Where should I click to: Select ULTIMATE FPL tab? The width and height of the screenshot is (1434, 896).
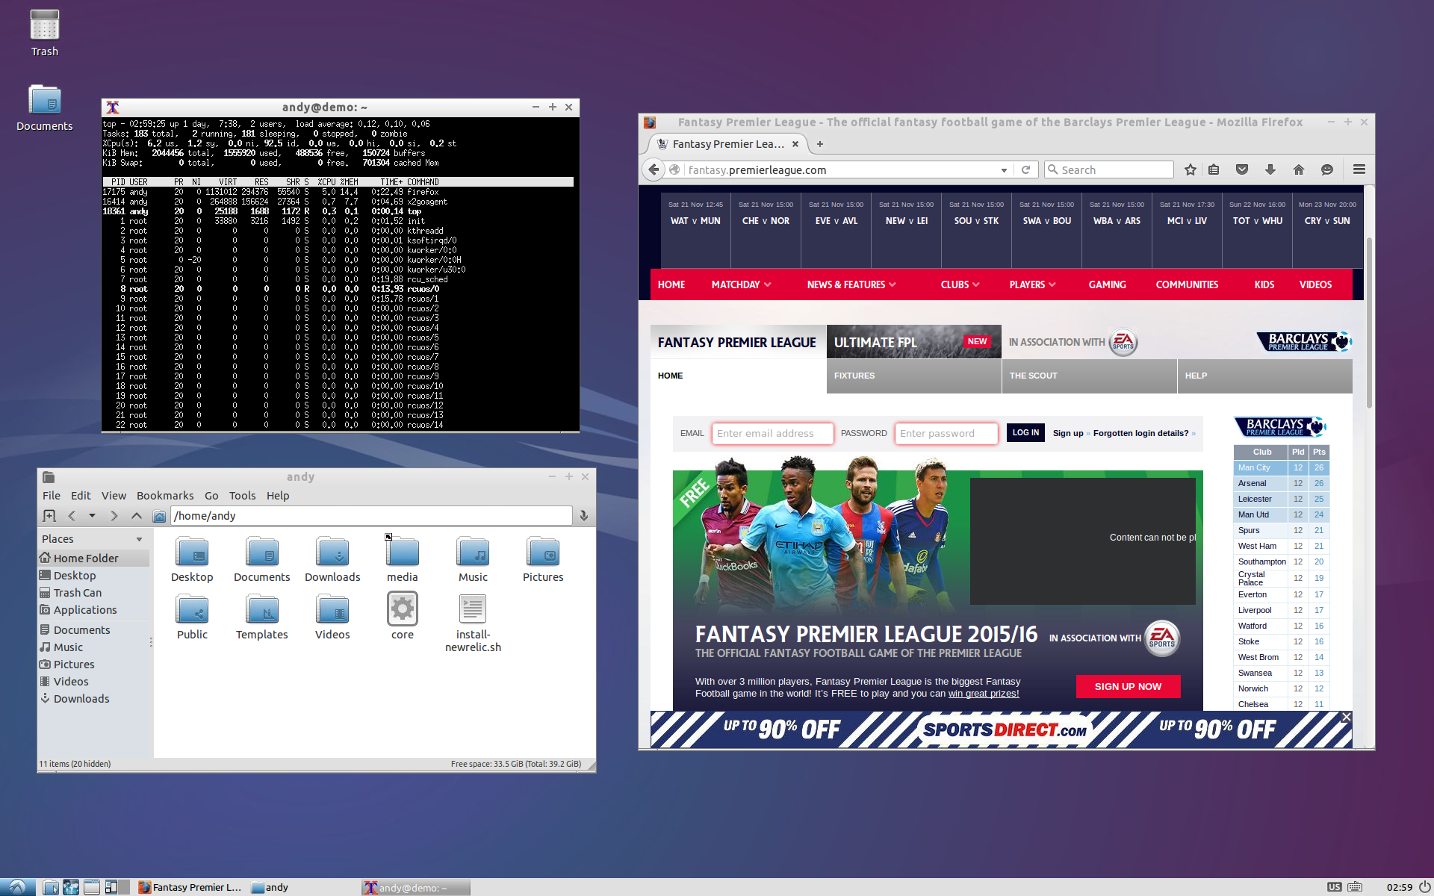(913, 342)
